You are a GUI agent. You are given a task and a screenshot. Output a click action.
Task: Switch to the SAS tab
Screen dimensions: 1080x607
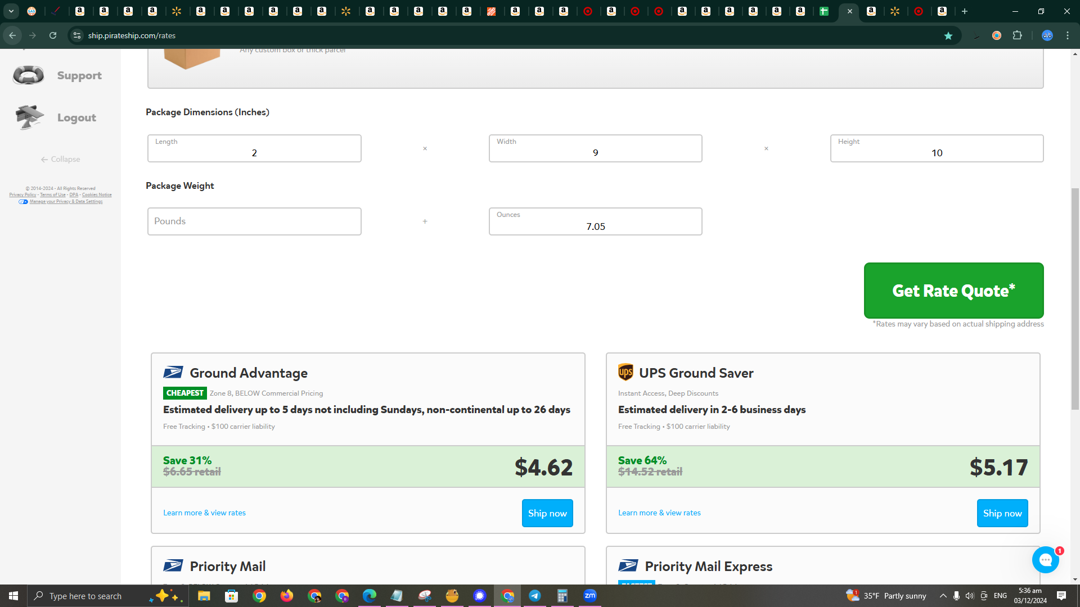31,11
